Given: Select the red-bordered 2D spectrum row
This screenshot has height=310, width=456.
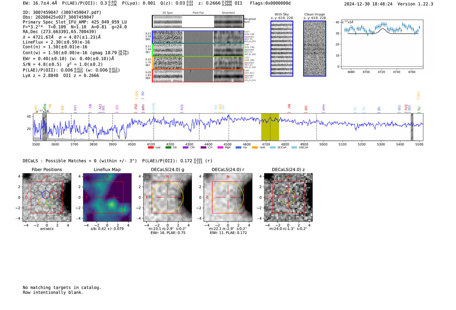Looking at the screenshot, I should pyautogui.click(x=198, y=75).
